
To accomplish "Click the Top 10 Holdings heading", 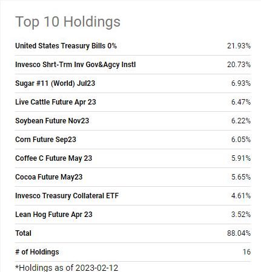I will (68, 22).
